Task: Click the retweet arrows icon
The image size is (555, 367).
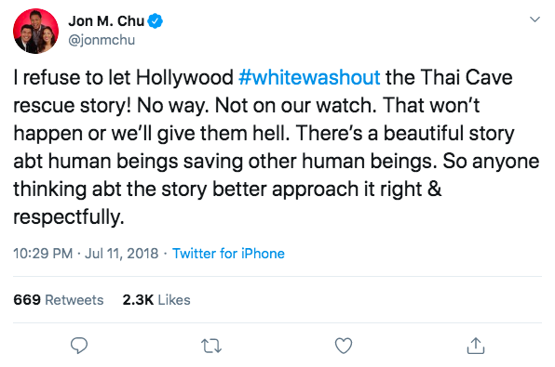Action: [x=211, y=346]
